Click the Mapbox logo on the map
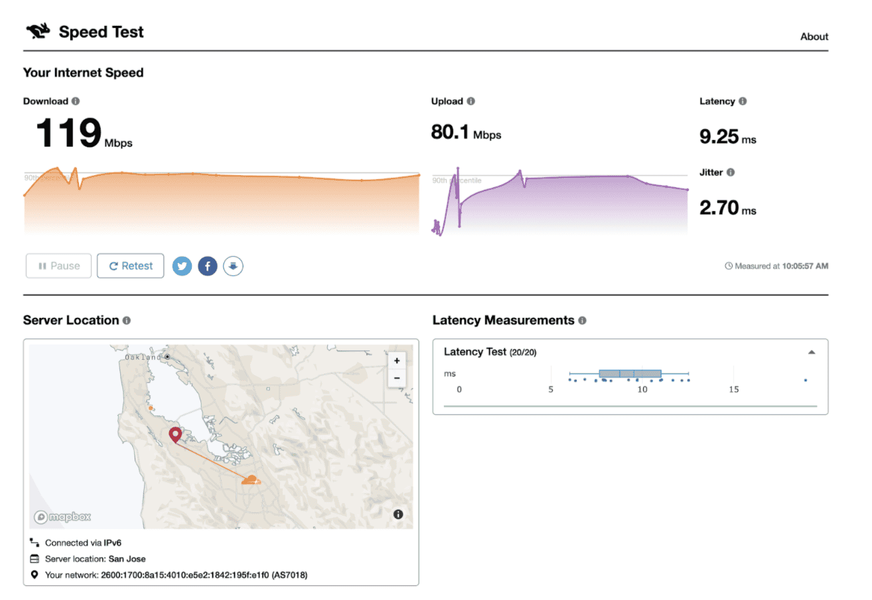The width and height of the screenshot is (872, 600). click(x=63, y=516)
